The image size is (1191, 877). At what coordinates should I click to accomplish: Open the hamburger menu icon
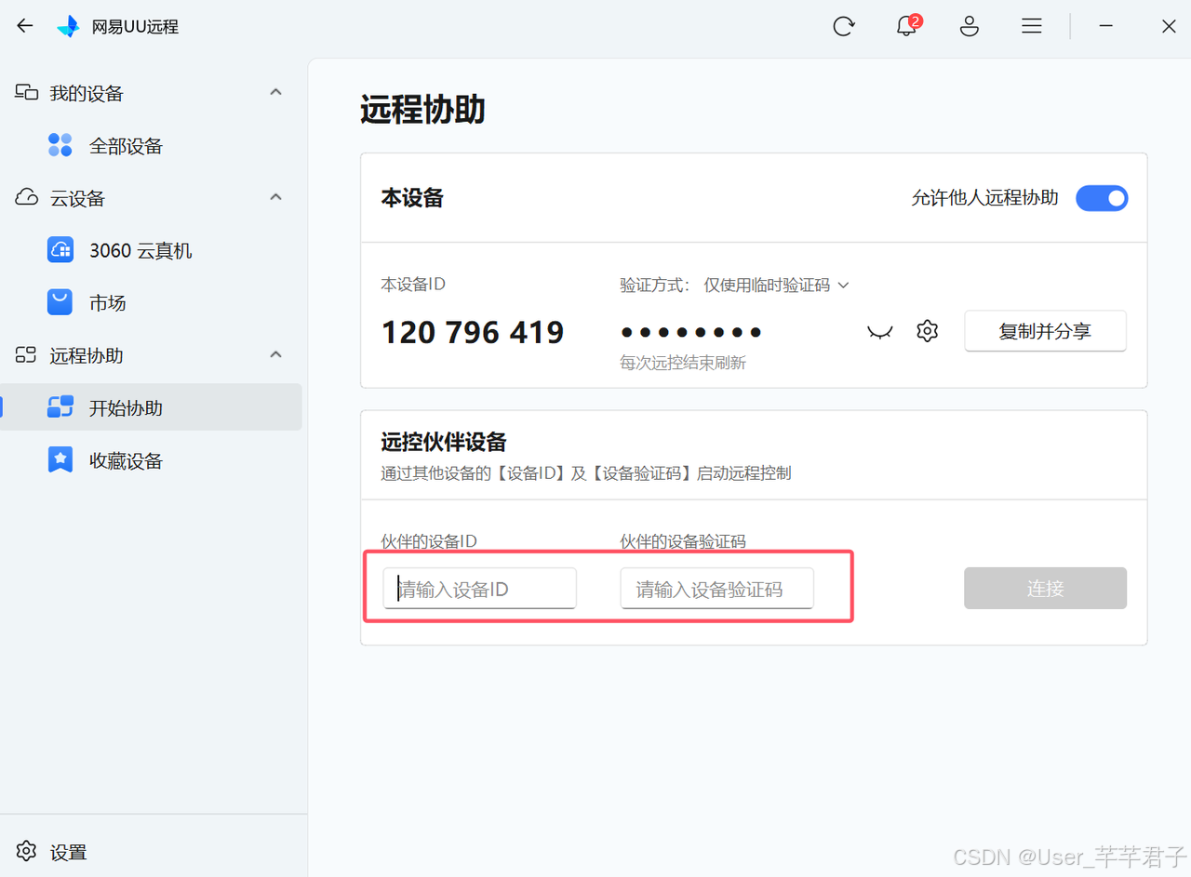click(1031, 26)
